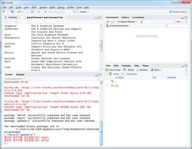This screenshot has height=149, width=192.
Task: Click the Save current document icon
Action: 27,12
